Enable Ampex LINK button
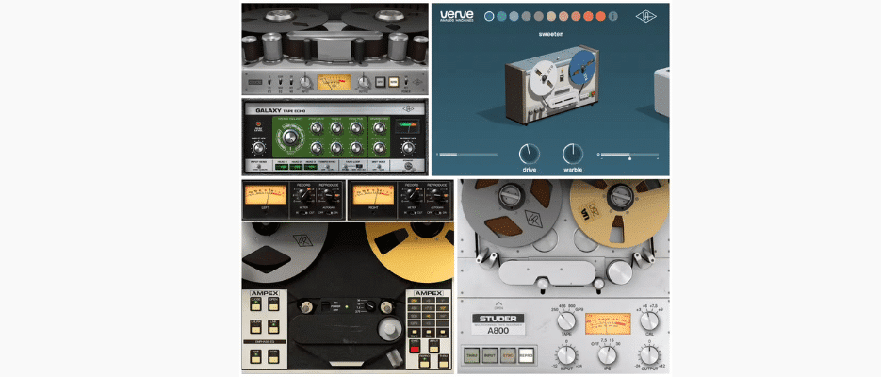881x377 pixels. click(x=273, y=326)
